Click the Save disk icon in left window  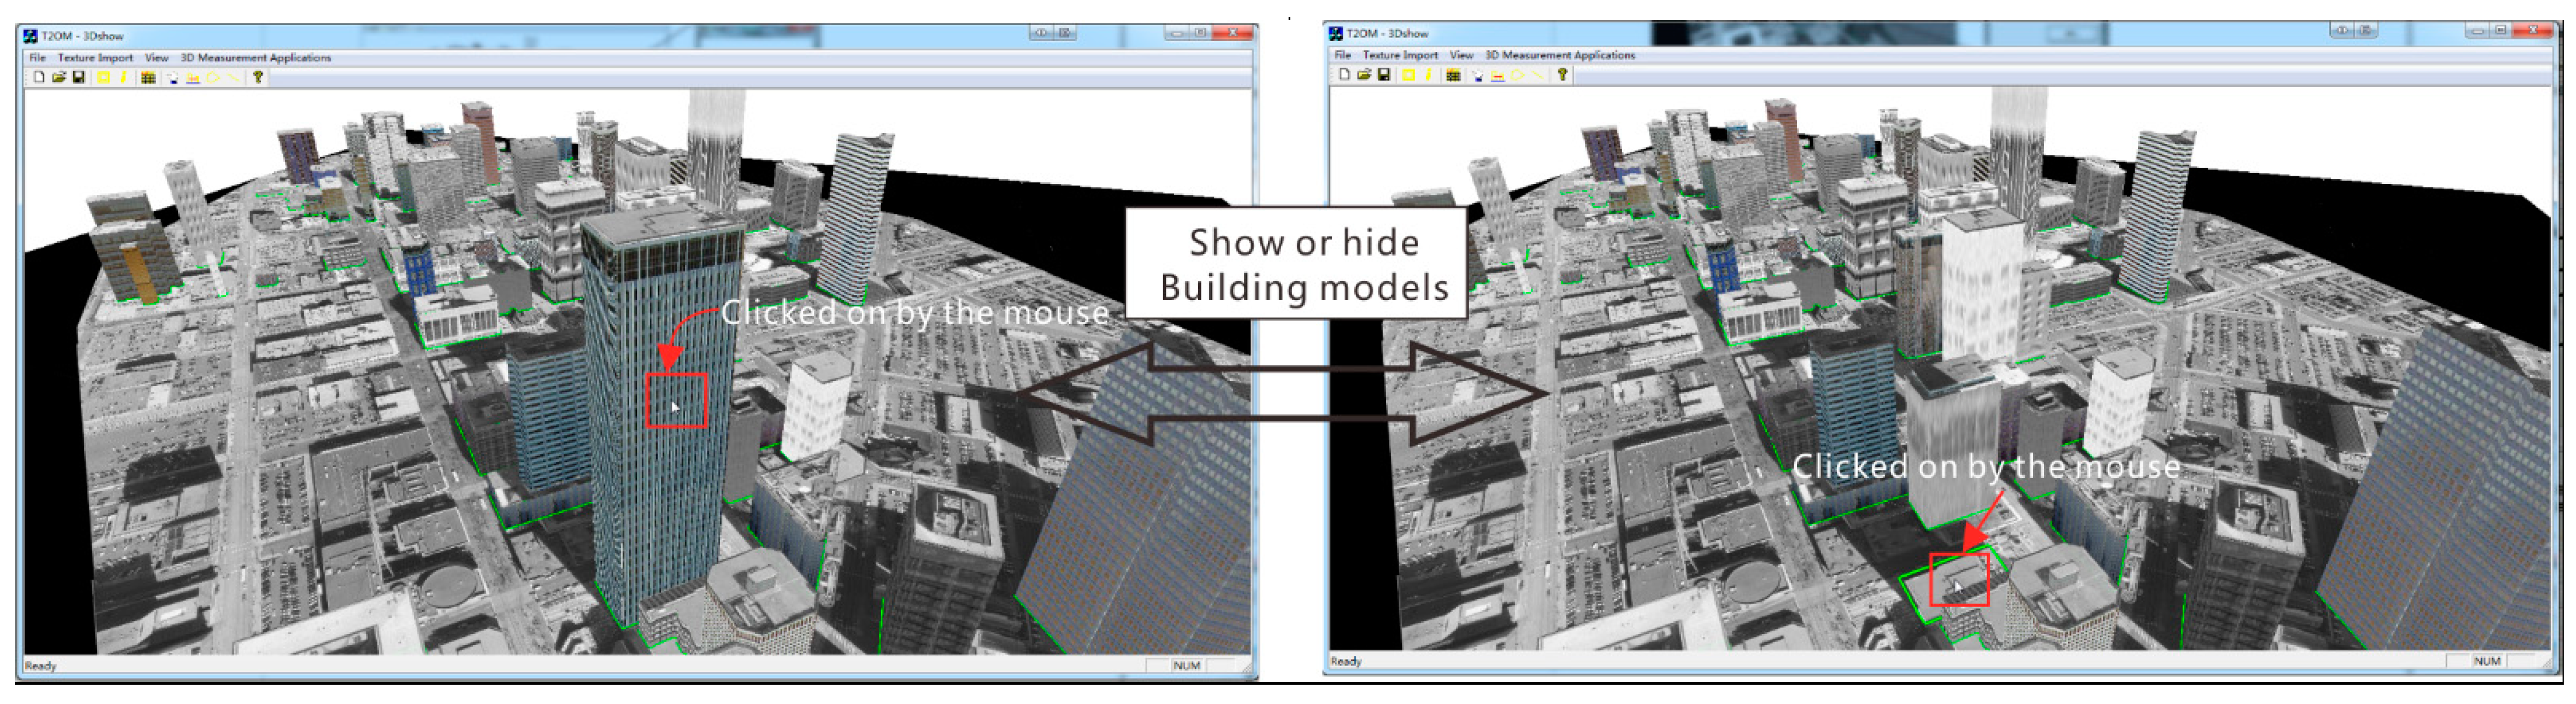[78, 77]
